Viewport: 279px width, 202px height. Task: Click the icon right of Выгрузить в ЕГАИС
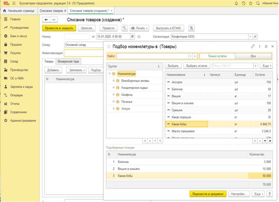191,28
